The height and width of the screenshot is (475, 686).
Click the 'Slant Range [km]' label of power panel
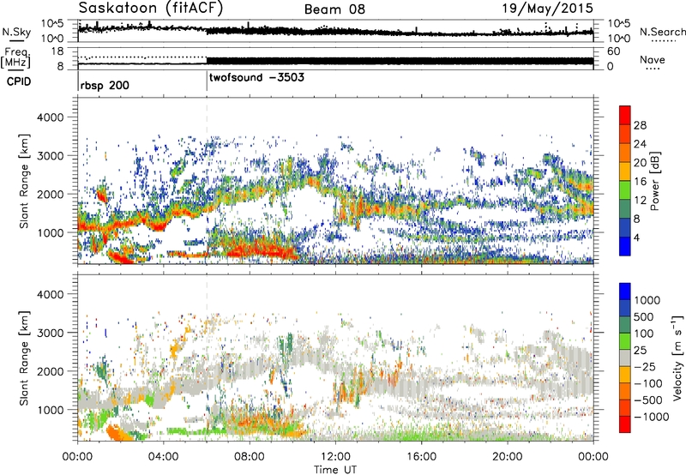[x=24, y=181]
